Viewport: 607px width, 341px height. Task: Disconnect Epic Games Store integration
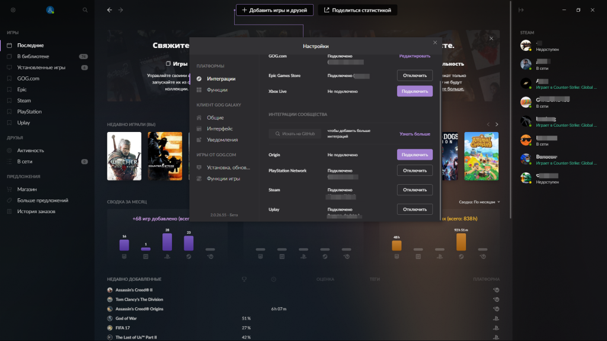click(414, 75)
